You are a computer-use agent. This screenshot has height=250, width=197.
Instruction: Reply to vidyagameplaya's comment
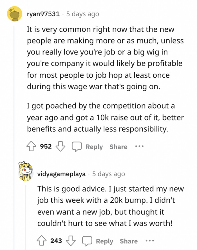point(105,241)
